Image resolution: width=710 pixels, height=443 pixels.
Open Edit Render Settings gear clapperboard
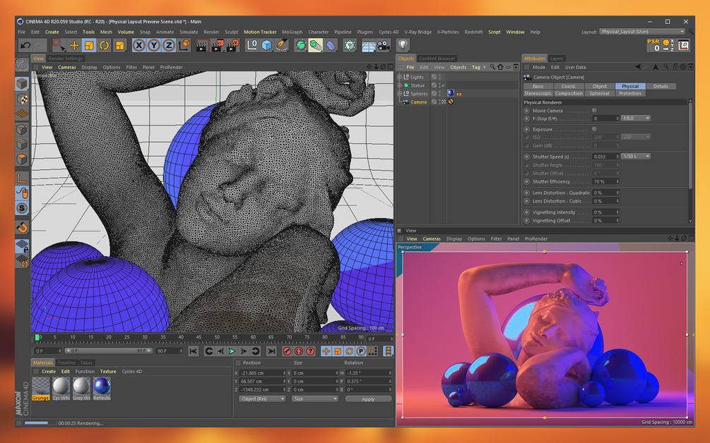232,45
